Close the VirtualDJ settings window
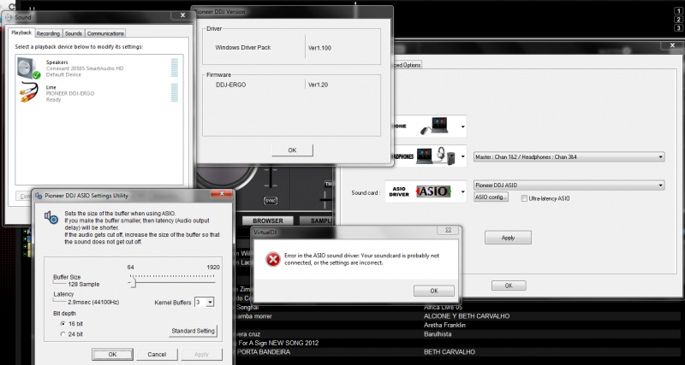685x365 pixels. click(x=672, y=45)
